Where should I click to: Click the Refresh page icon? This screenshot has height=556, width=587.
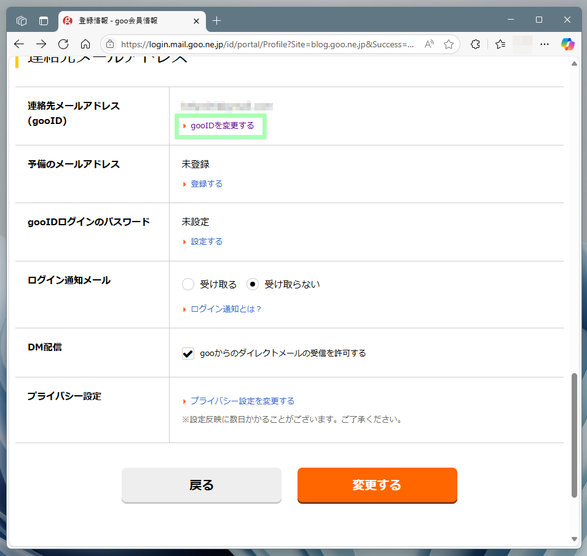(x=63, y=44)
